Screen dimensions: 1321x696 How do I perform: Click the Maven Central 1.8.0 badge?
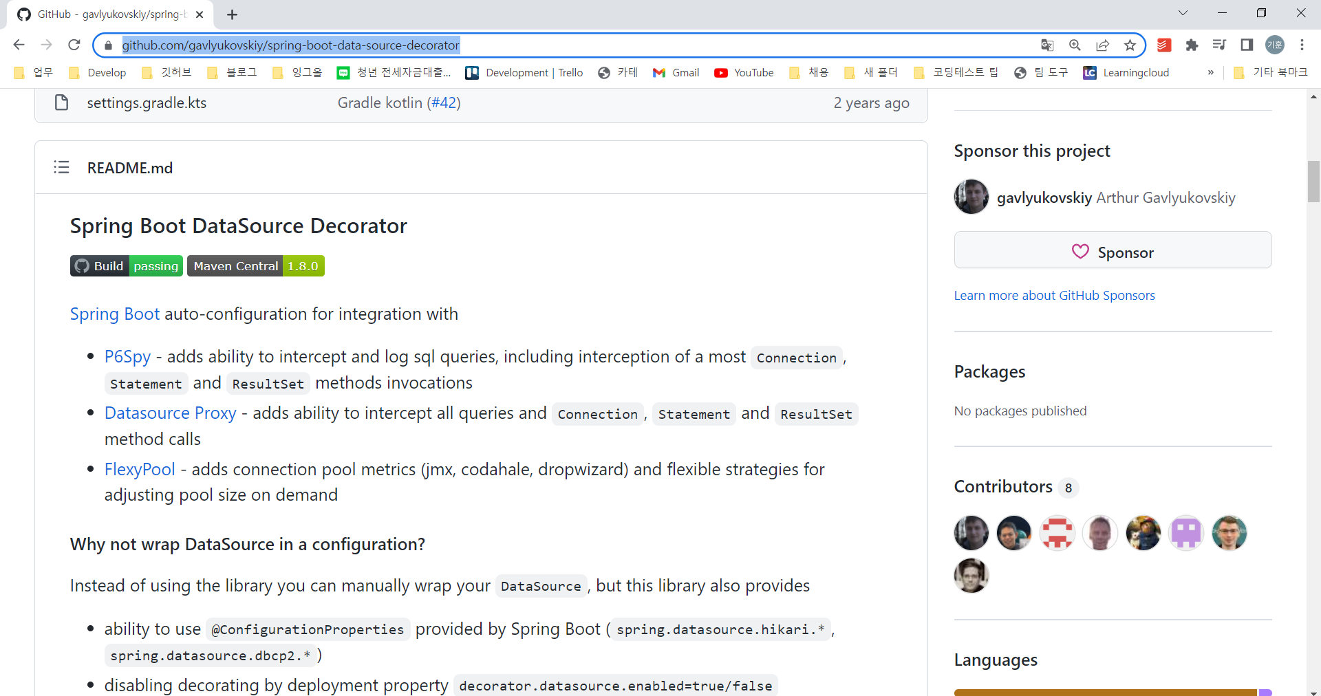[x=256, y=266]
